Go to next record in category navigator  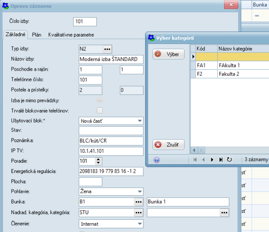[x=212, y=160]
